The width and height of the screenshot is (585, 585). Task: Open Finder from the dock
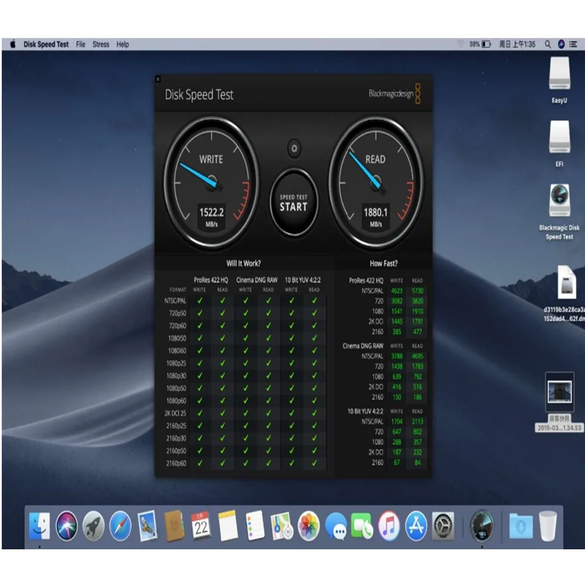pyautogui.click(x=40, y=526)
